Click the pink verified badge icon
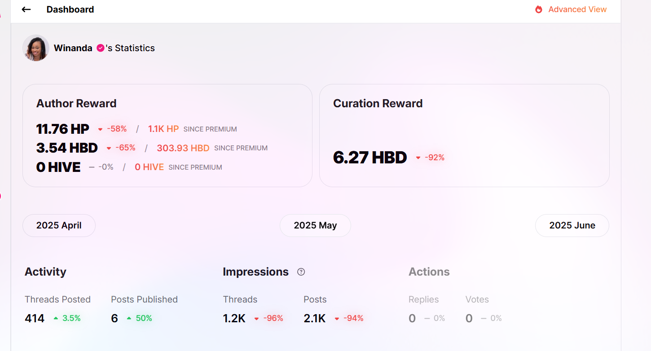Viewport: 651px width, 351px height. coord(101,48)
